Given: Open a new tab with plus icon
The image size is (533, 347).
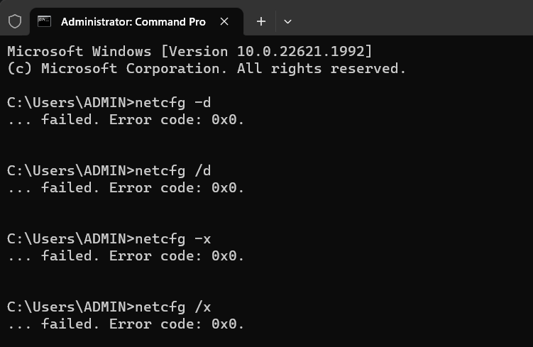Looking at the screenshot, I should coord(260,21).
